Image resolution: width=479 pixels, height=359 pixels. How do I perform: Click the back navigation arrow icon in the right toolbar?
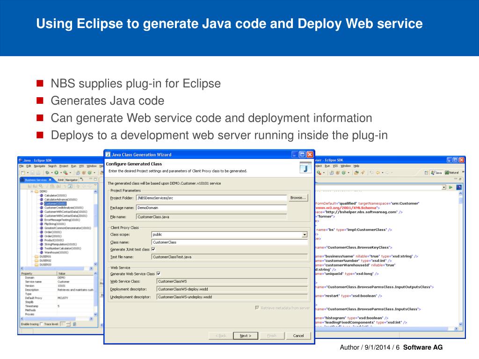click(x=378, y=172)
